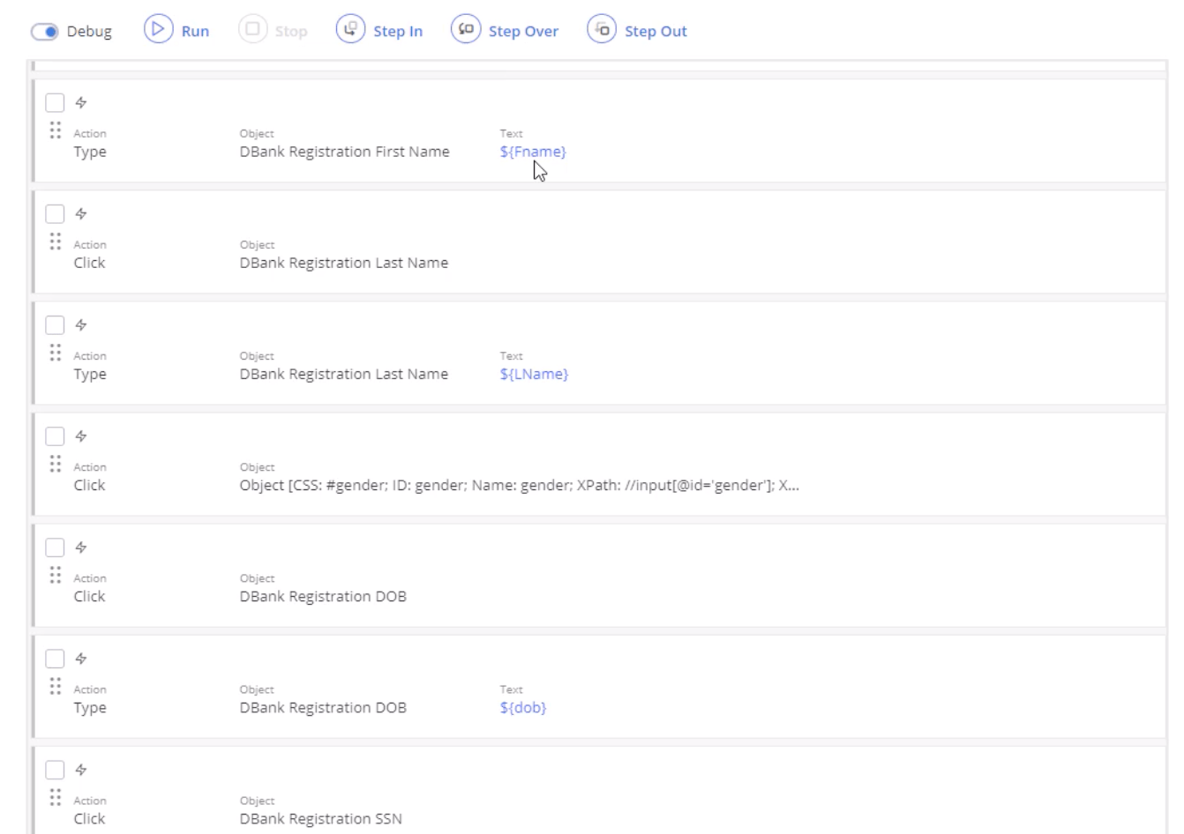1184x834 pixels.
Task: Click the ${dob} text value
Action: [x=522, y=707]
